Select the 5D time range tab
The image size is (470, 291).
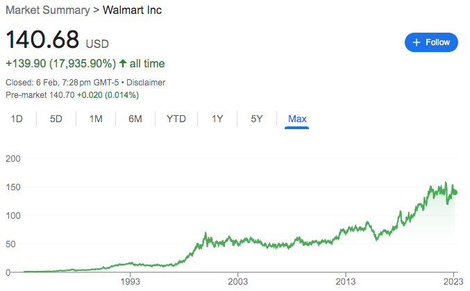click(56, 119)
